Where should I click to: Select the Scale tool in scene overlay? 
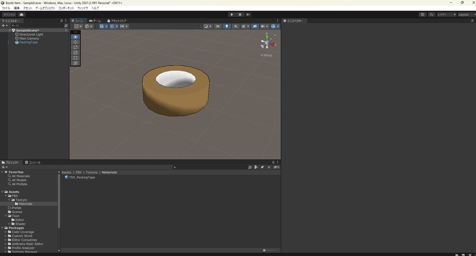[75, 53]
